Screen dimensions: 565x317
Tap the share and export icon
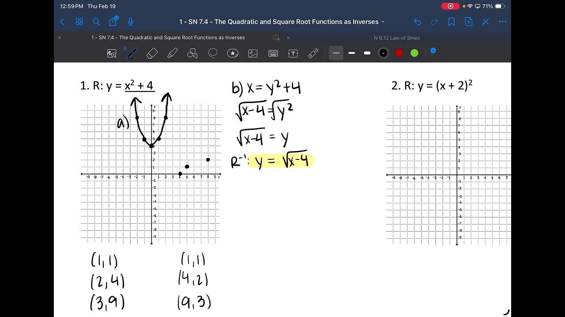pos(113,21)
